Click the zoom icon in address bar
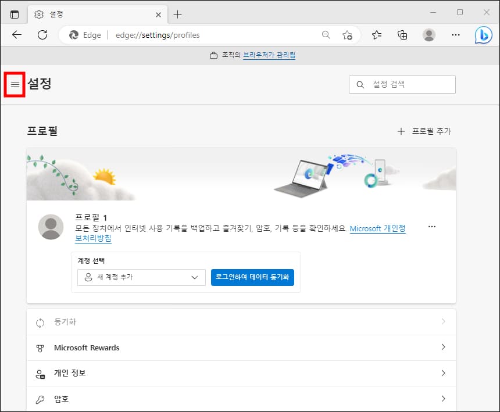Image resolution: width=500 pixels, height=412 pixels. click(x=326, y=35)
